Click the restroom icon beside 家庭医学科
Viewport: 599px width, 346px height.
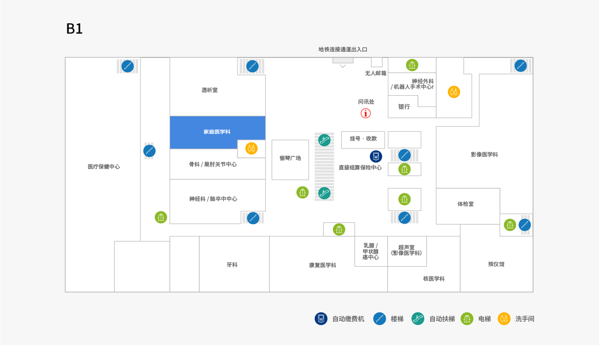coord(252,148)
